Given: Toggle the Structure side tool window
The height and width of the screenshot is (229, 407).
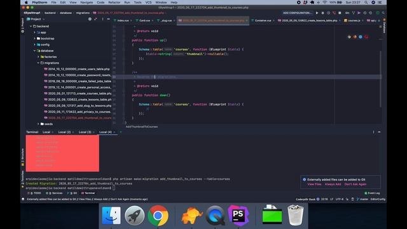Looking at the screenshot, I should pyautogui.click(x=23, y=157).
